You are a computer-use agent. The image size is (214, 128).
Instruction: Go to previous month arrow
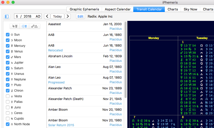coord(47,16)
